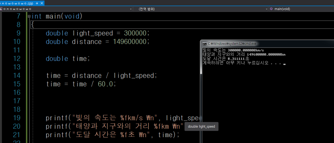Pin the .cpp document tab

(37, 3)
